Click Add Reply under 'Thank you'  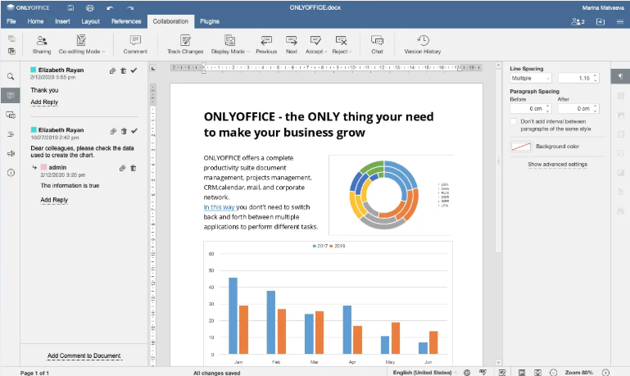(x=44, y=102)
